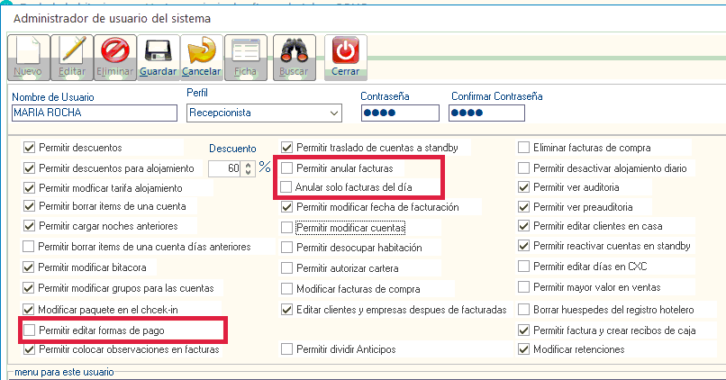
Task: Click the Nombre de Usuario field
Action: (x=94, y=113)
